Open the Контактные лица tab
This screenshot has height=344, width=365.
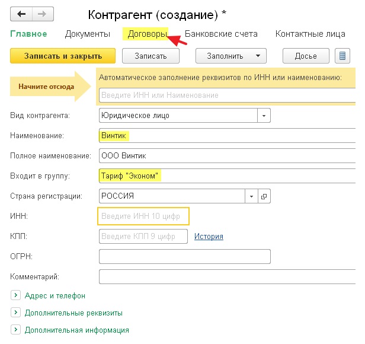click(x=310, y=34)
